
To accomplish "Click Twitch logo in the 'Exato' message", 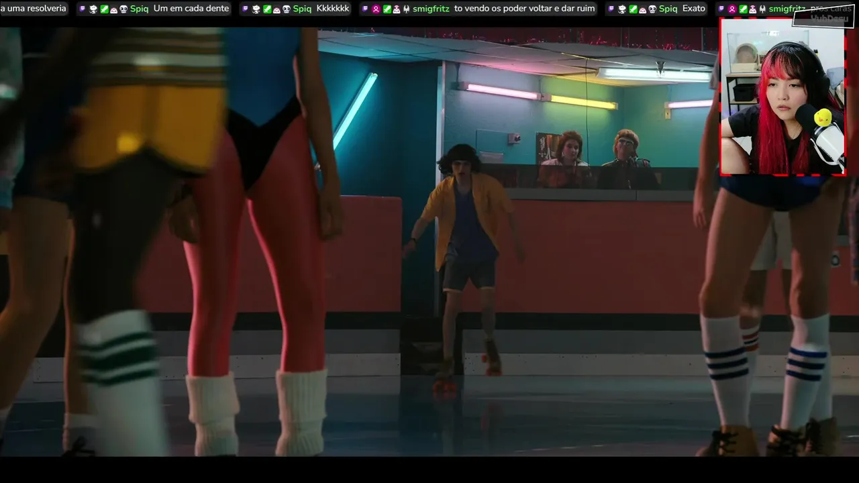I will coord(611,9).
